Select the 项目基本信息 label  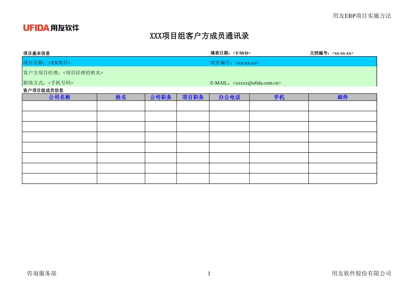(x=37, y=53)
